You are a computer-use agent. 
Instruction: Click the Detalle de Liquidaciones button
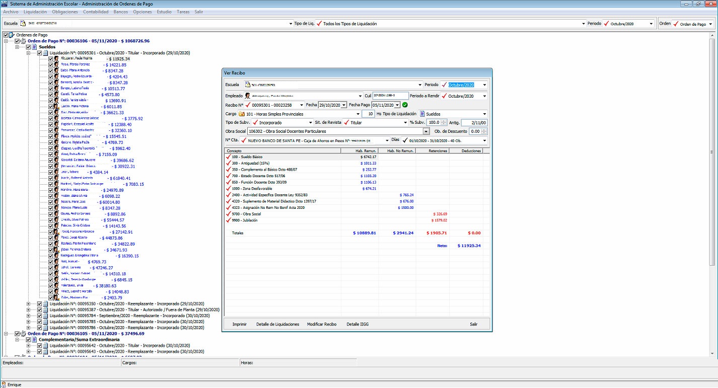click(277, 324)
